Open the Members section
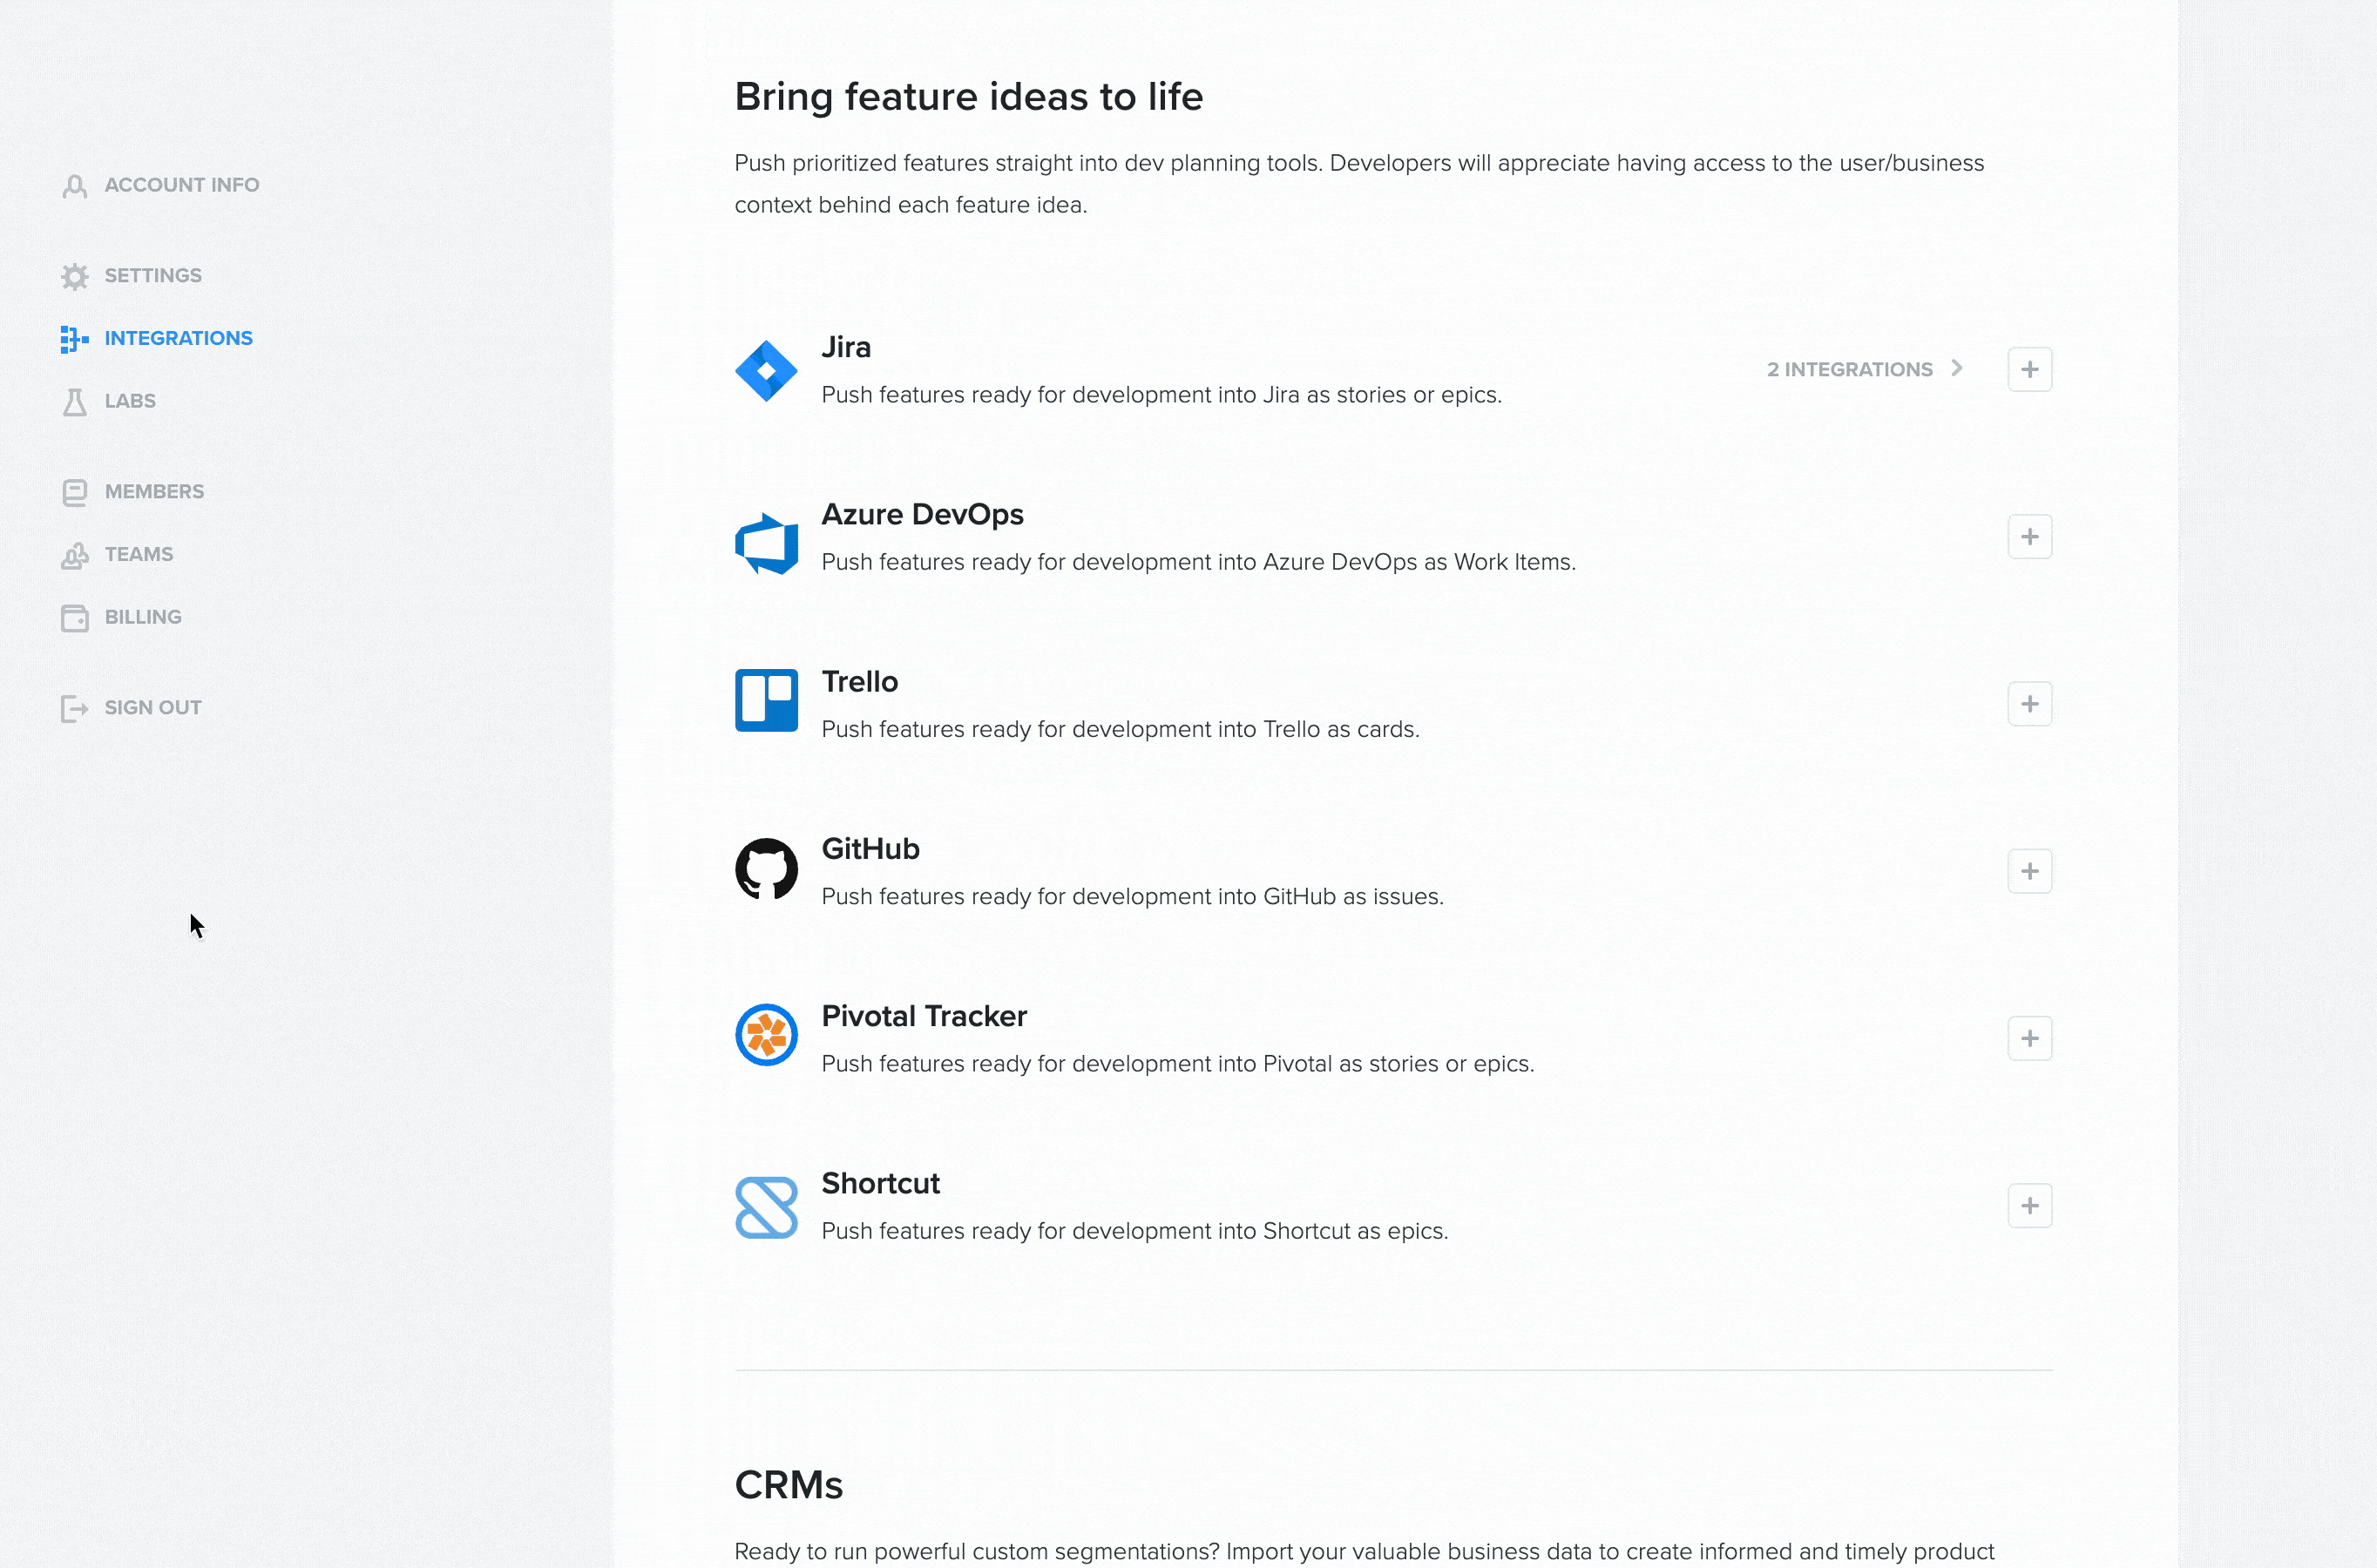 click(x=153, y=491)
